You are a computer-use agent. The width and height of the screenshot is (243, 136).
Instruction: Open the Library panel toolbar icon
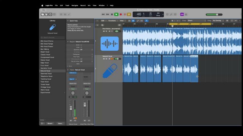point(43,14)
